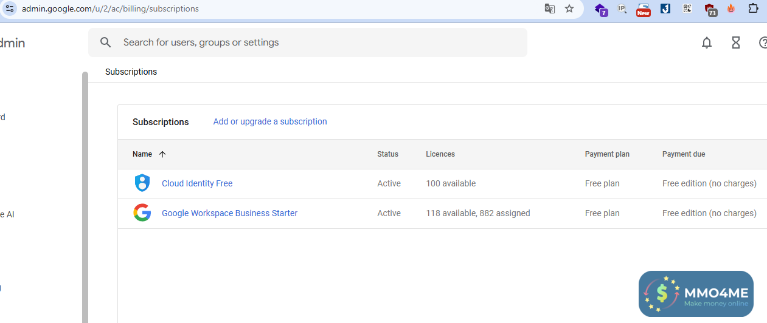Viewport: 767px width, 323px height.
Task: Click the Subscriptions breadcrumb
Action: tap(131, 72)
